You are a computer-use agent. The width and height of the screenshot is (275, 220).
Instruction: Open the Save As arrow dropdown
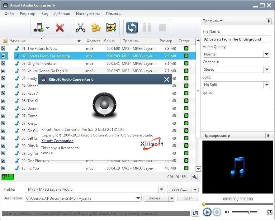pyautogui.click(x=195, y=189)
